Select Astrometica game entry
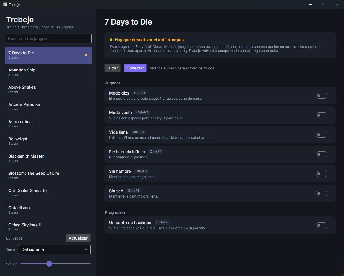Viewport: 344px width, 276px height. 48,124
